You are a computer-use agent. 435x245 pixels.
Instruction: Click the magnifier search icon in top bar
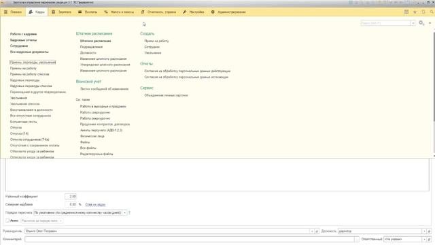tap(432, 12)
